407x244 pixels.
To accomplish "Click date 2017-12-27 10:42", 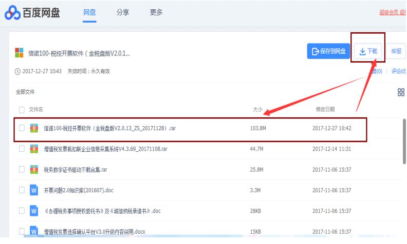I will point(332,128).
